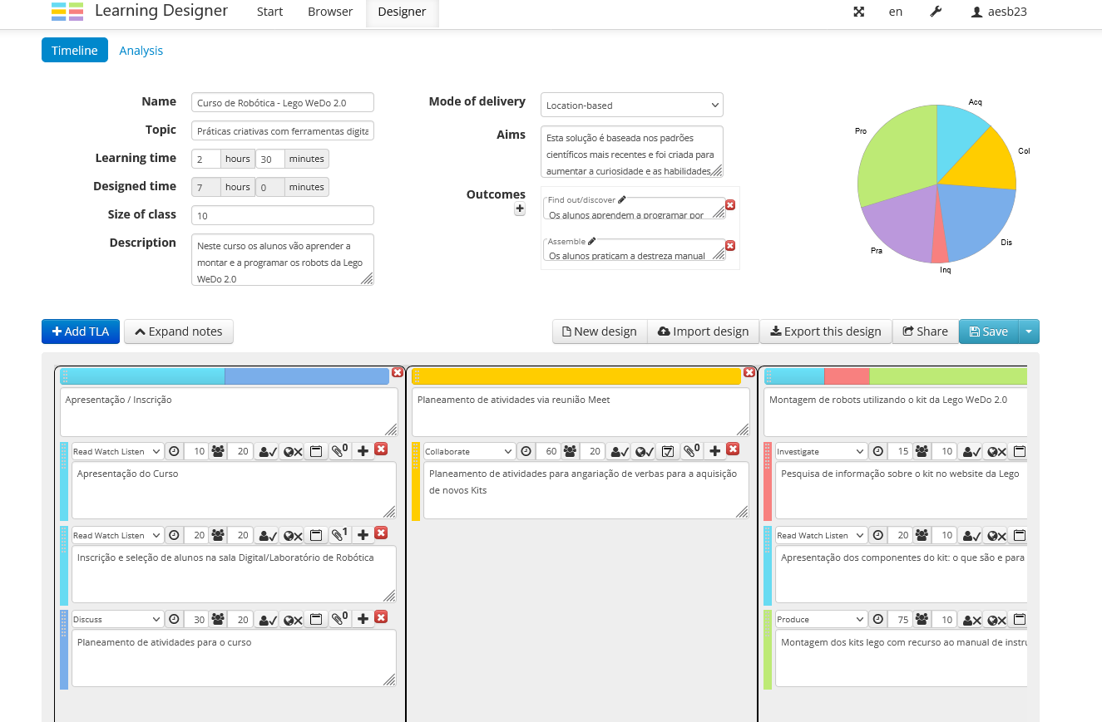Open the wrench settings icon
The height and width of the screenshot is (722, 1102).
pyautogui.click(x=935, y=12)
